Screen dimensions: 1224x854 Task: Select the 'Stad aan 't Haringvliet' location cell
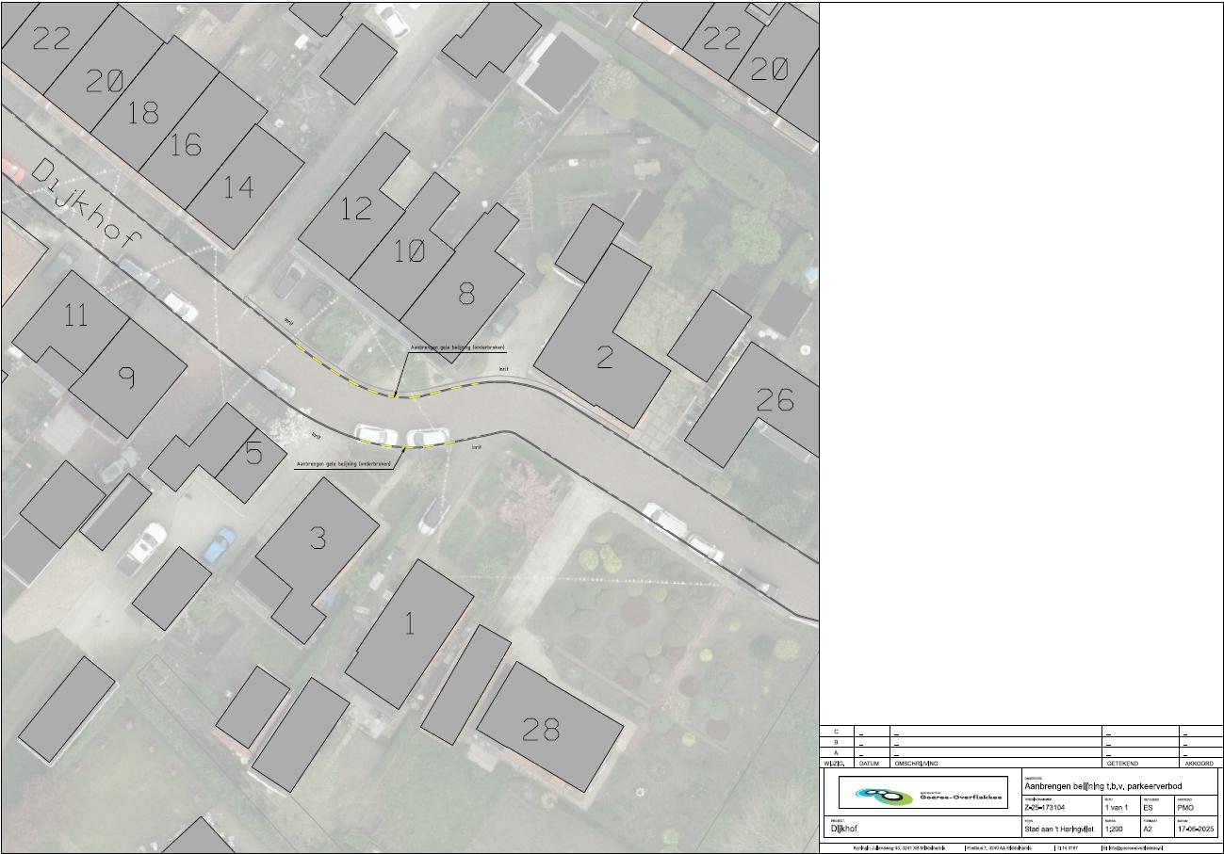pos(1058,830)
